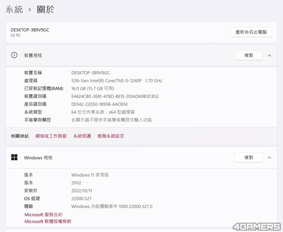Select the version value 21H2
Image resolution: width=283 pixels, height=232 pixels.
point(76,183)
